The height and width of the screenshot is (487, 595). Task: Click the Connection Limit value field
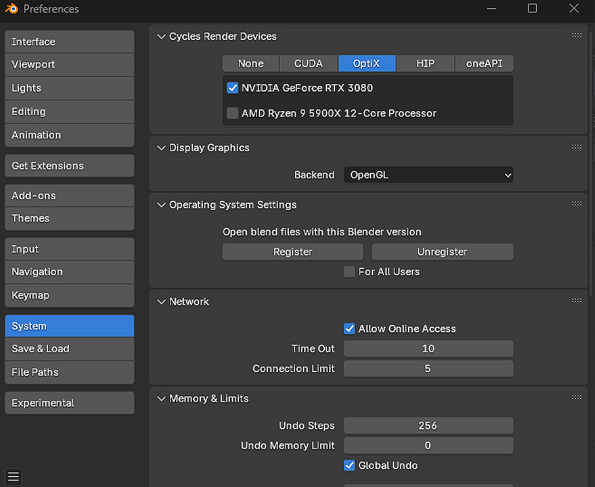[x=428, y=368]
